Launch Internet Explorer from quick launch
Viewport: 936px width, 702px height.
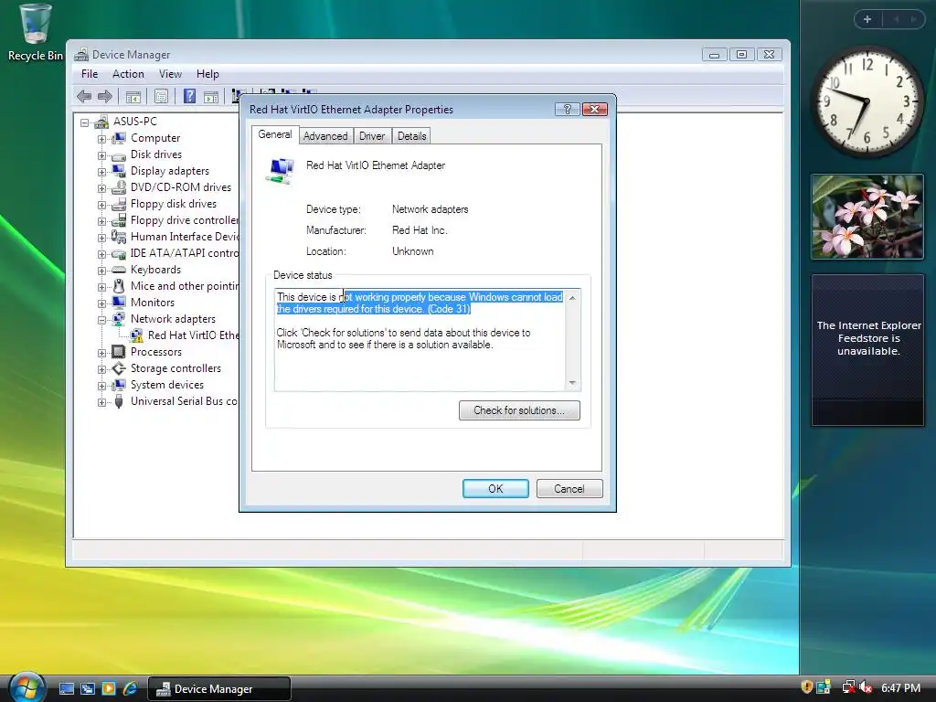(x=130, y=689)
